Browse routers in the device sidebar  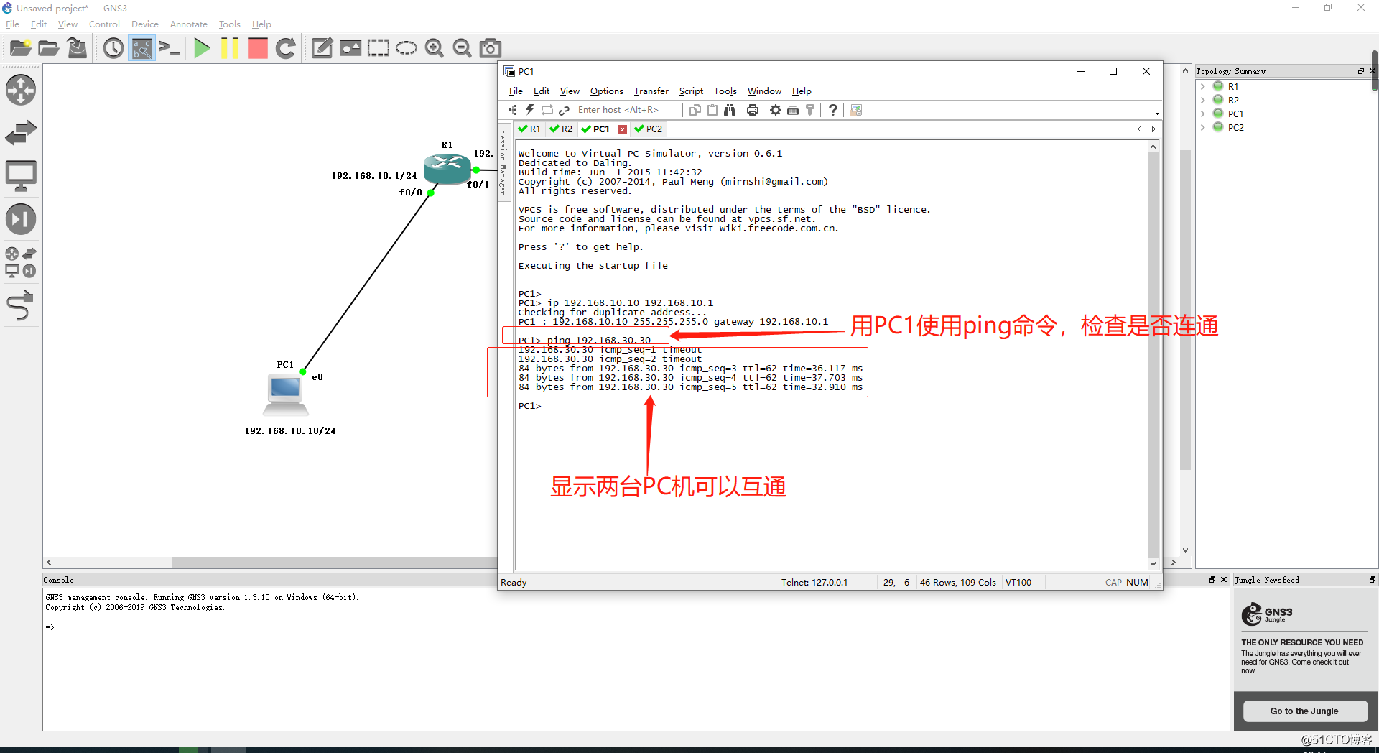click(21, 90)
